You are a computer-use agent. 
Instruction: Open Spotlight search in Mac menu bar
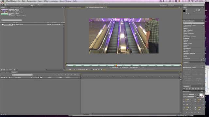206,1
